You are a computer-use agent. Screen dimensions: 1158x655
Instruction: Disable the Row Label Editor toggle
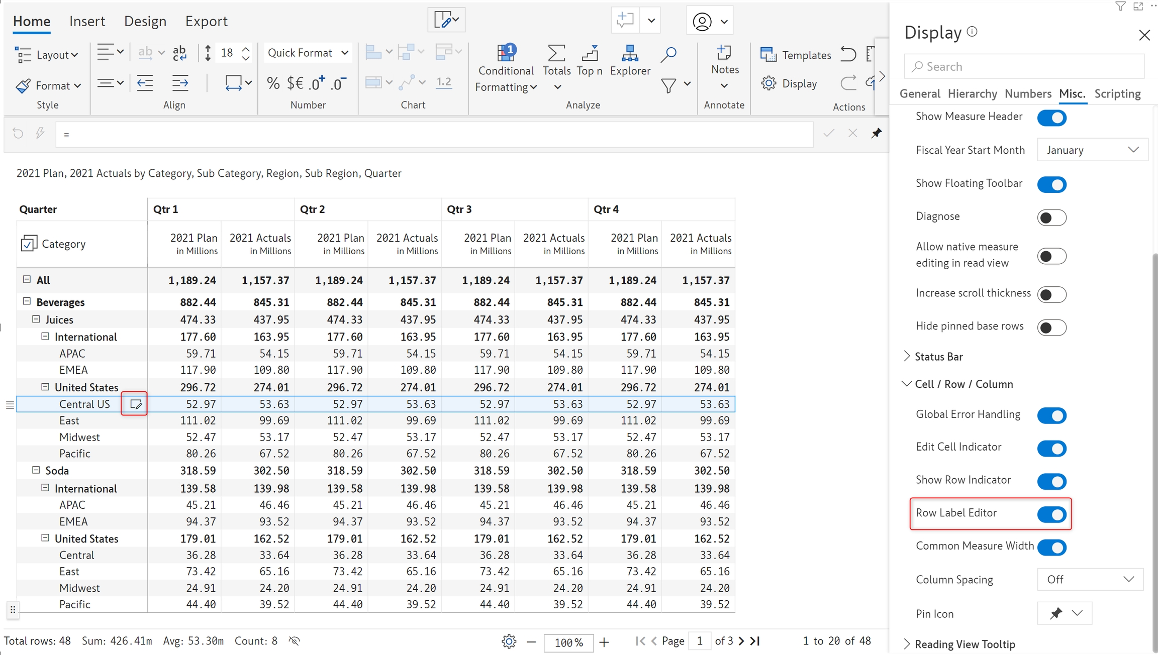[1051, 514]
